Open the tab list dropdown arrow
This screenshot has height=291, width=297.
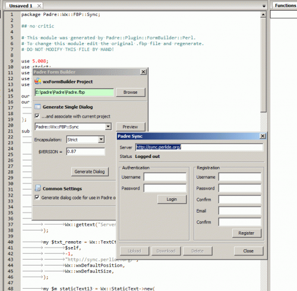pyautogui.click(x=264, y=6)
